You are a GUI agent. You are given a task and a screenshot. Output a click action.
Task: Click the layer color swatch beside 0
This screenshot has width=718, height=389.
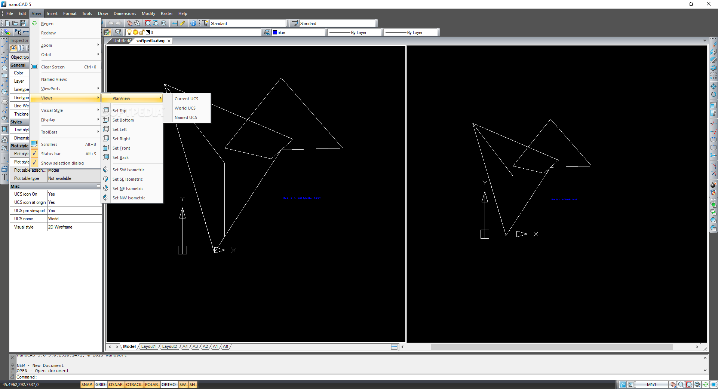[148, 33]
